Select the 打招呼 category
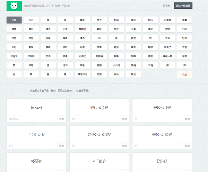This screenshot has width=208, height=172. click(31, 56)
